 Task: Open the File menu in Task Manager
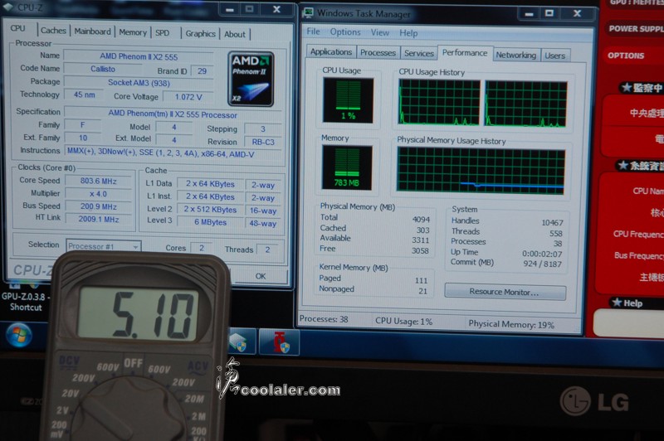tap(314, 31)
